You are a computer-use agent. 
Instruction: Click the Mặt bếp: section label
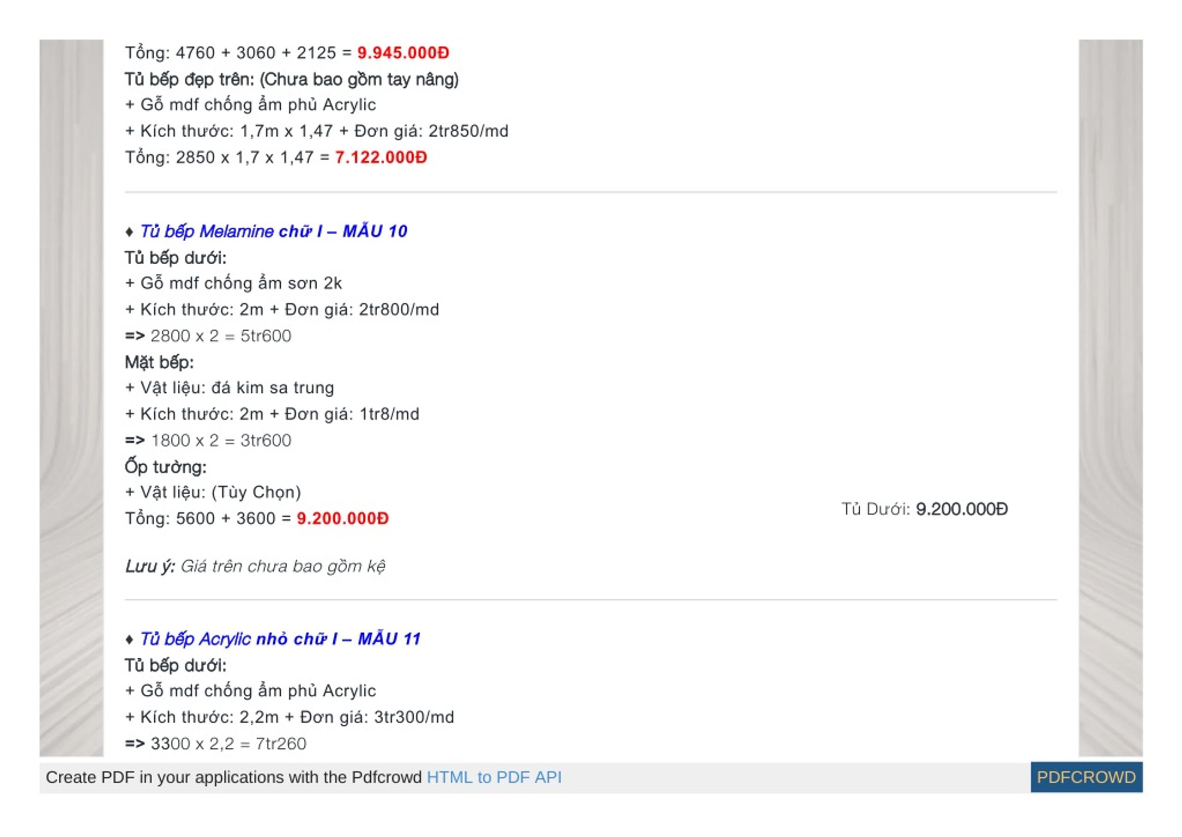tap(159, 362)
